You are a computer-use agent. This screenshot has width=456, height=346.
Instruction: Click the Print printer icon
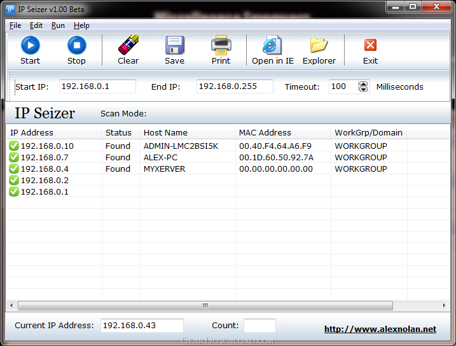221,45
